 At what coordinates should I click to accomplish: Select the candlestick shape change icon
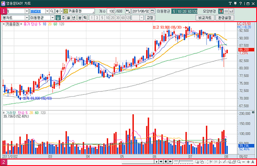[221, 11]
